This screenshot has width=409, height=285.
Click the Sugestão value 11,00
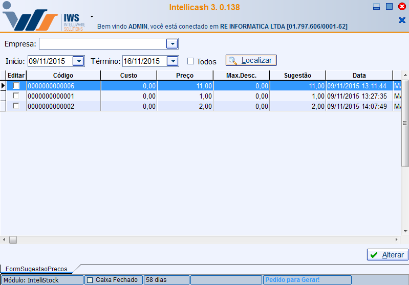tap(297, 86)
